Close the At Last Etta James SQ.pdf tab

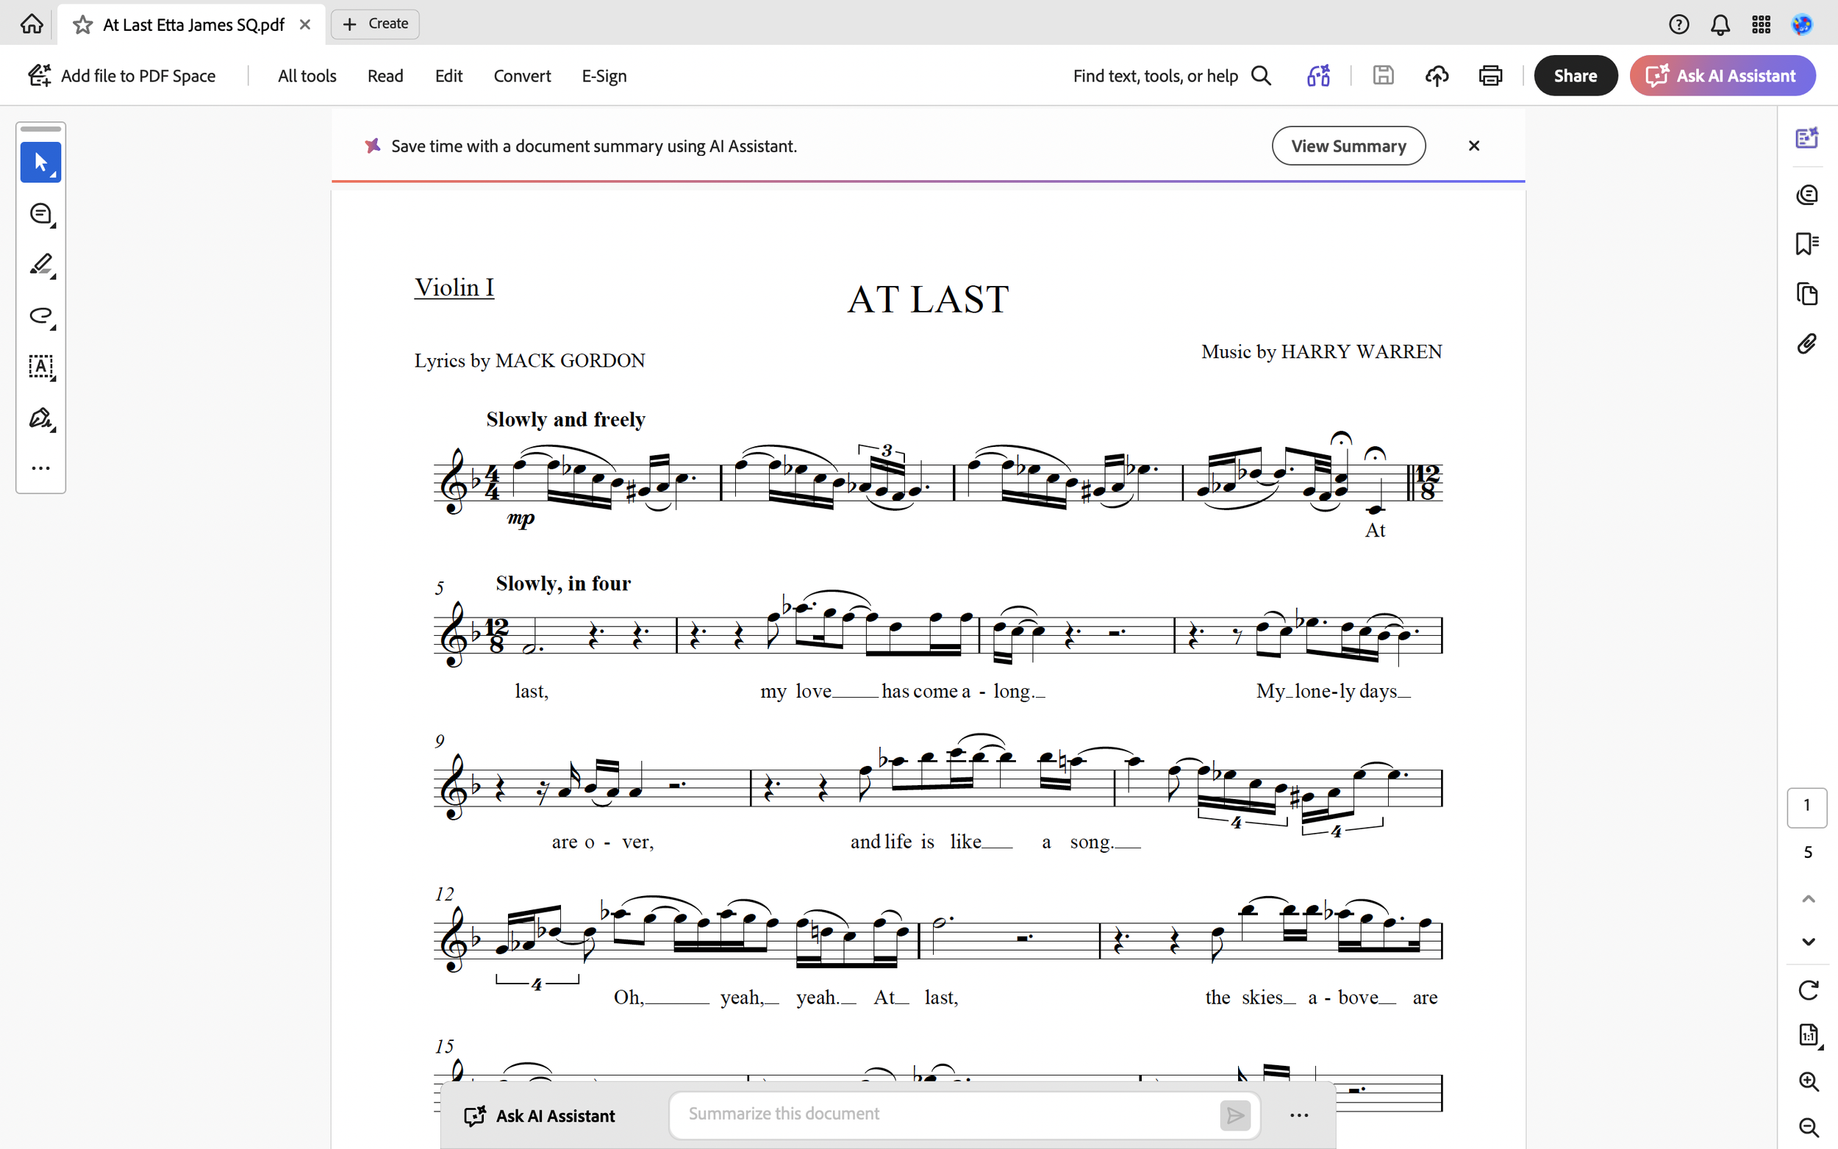tap(304, 24)
